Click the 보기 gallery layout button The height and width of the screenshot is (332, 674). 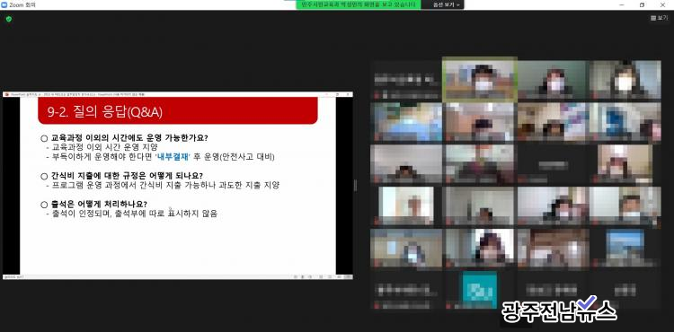pyautogui.click(x=660, y=18)
